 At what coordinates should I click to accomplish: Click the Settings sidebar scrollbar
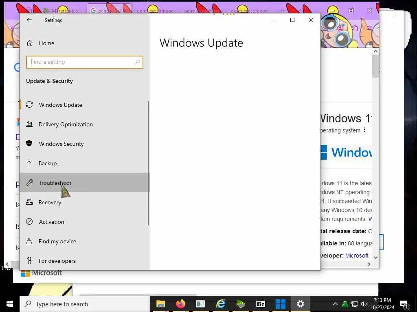pos(148,163)
